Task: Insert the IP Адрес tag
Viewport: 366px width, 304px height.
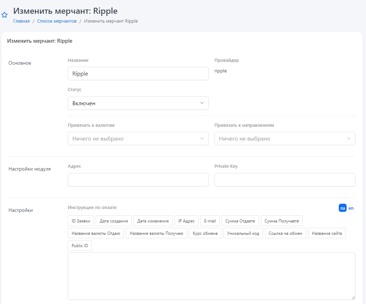Action: [x=187, y=221]
